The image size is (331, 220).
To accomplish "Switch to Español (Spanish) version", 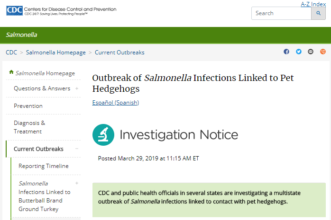I will [x=115, y=103].
